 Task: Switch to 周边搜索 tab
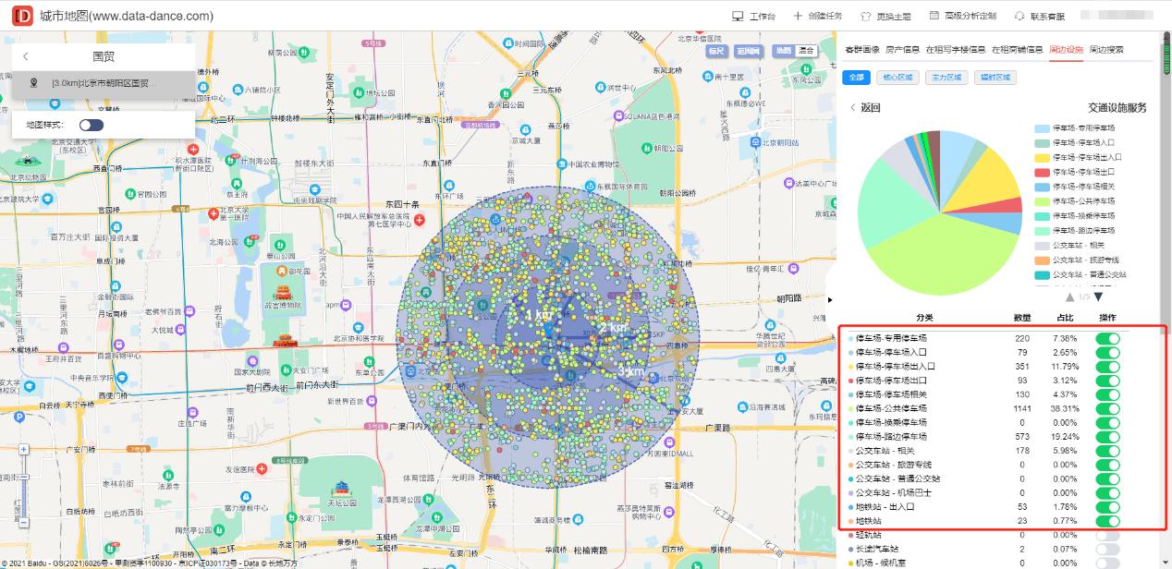click(x=1106, y=49)
